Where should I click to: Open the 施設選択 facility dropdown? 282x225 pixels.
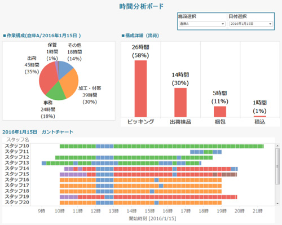tap(202, 24)
